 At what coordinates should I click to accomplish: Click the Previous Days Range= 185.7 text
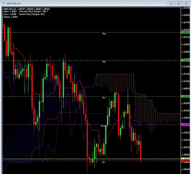pos(34,12)
